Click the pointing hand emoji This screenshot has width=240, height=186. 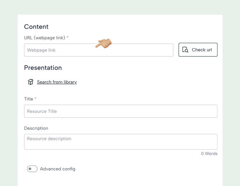[x=103, y=43]
